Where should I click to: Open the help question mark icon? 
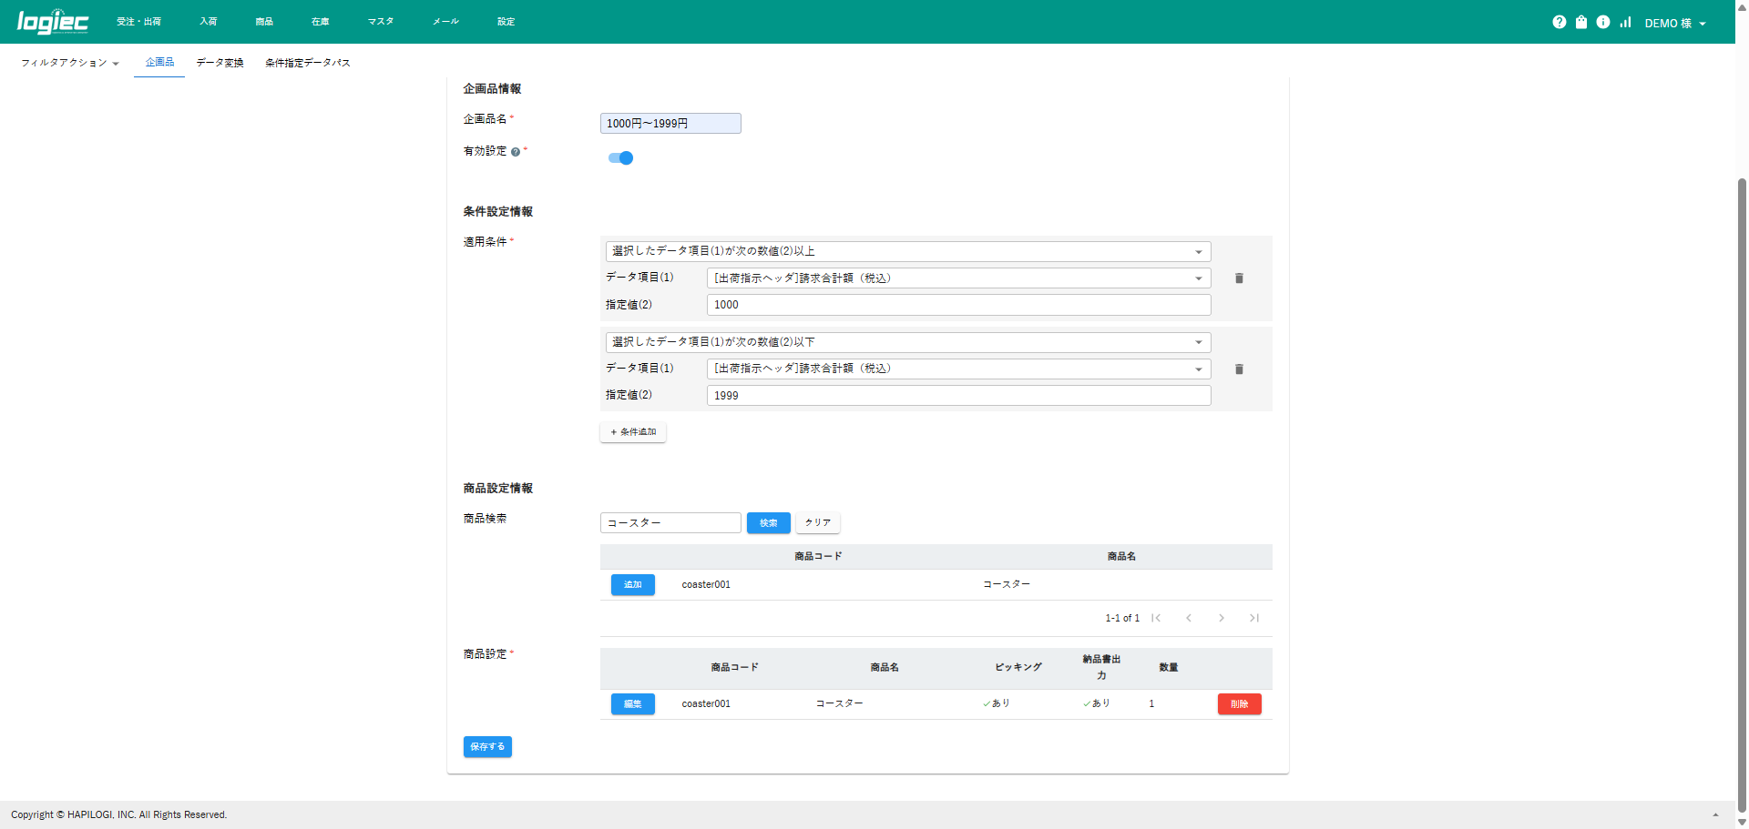coord(1559,22)
